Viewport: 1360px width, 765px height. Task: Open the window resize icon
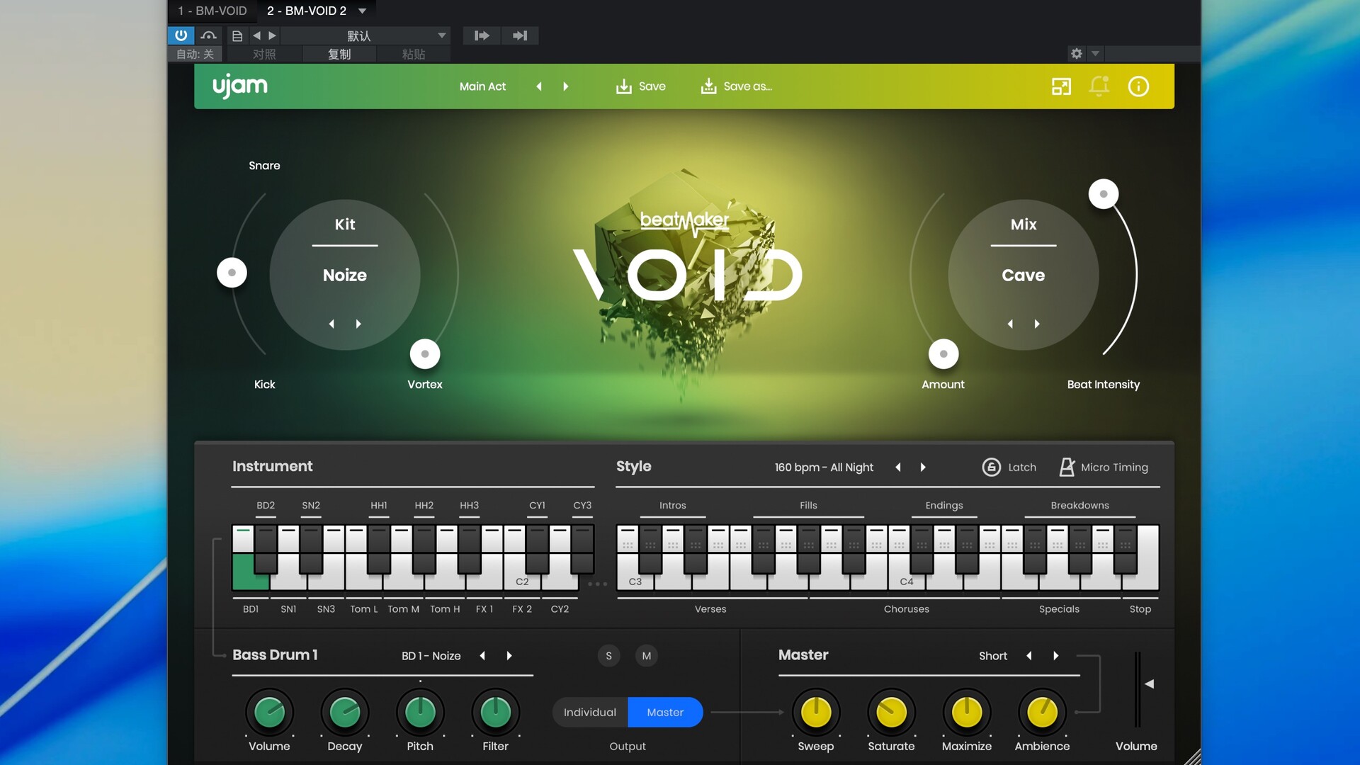pyautogui.click(x=1061, y=86)
